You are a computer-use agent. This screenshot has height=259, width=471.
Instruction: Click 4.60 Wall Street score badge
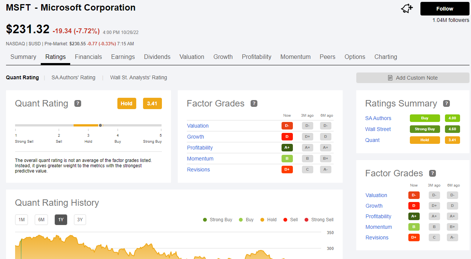[x=453, y=129]
